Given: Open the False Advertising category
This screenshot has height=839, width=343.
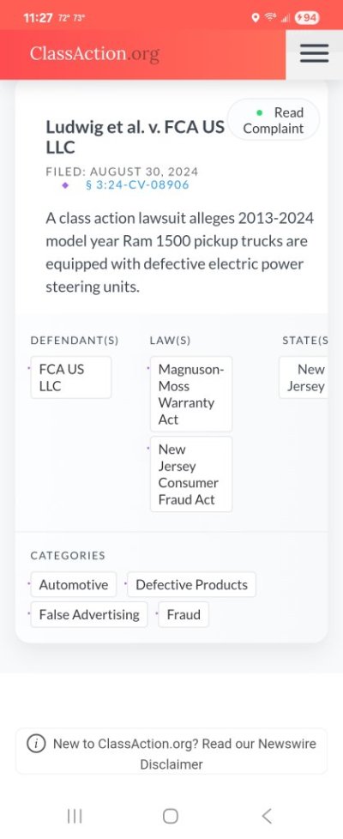Looking at the screenshot, I should pyautogui.click(x=89, y=614).
